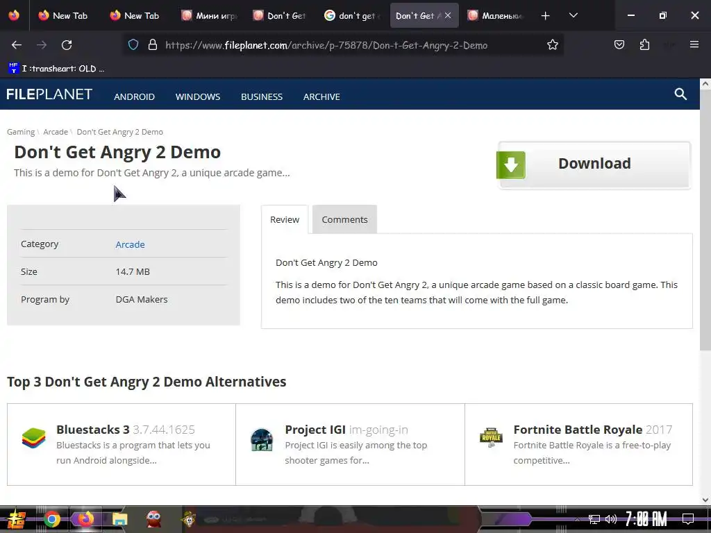Open the Extensions puzzle icon
This screenshot has height=533, width=711.
pyautogui.click(x=644, y=45)
